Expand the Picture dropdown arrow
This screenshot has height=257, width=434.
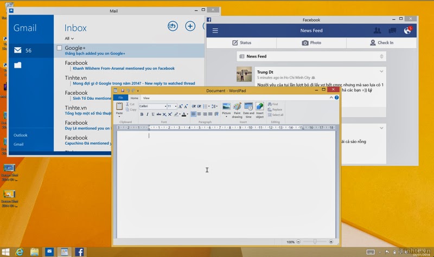(226, 117)
